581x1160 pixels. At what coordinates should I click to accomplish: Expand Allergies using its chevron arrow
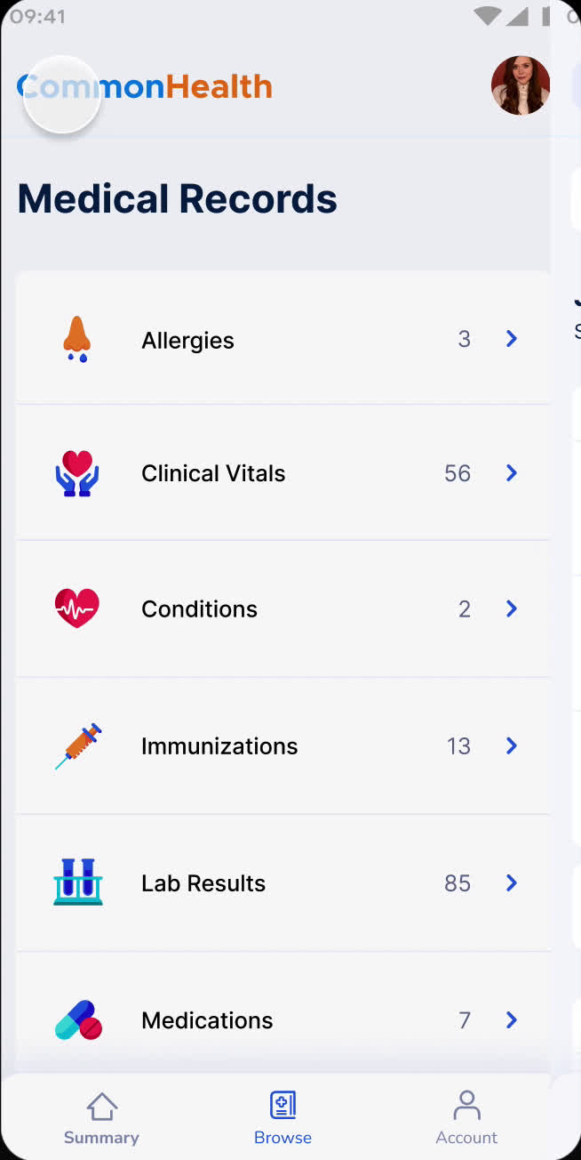(512, 339)
